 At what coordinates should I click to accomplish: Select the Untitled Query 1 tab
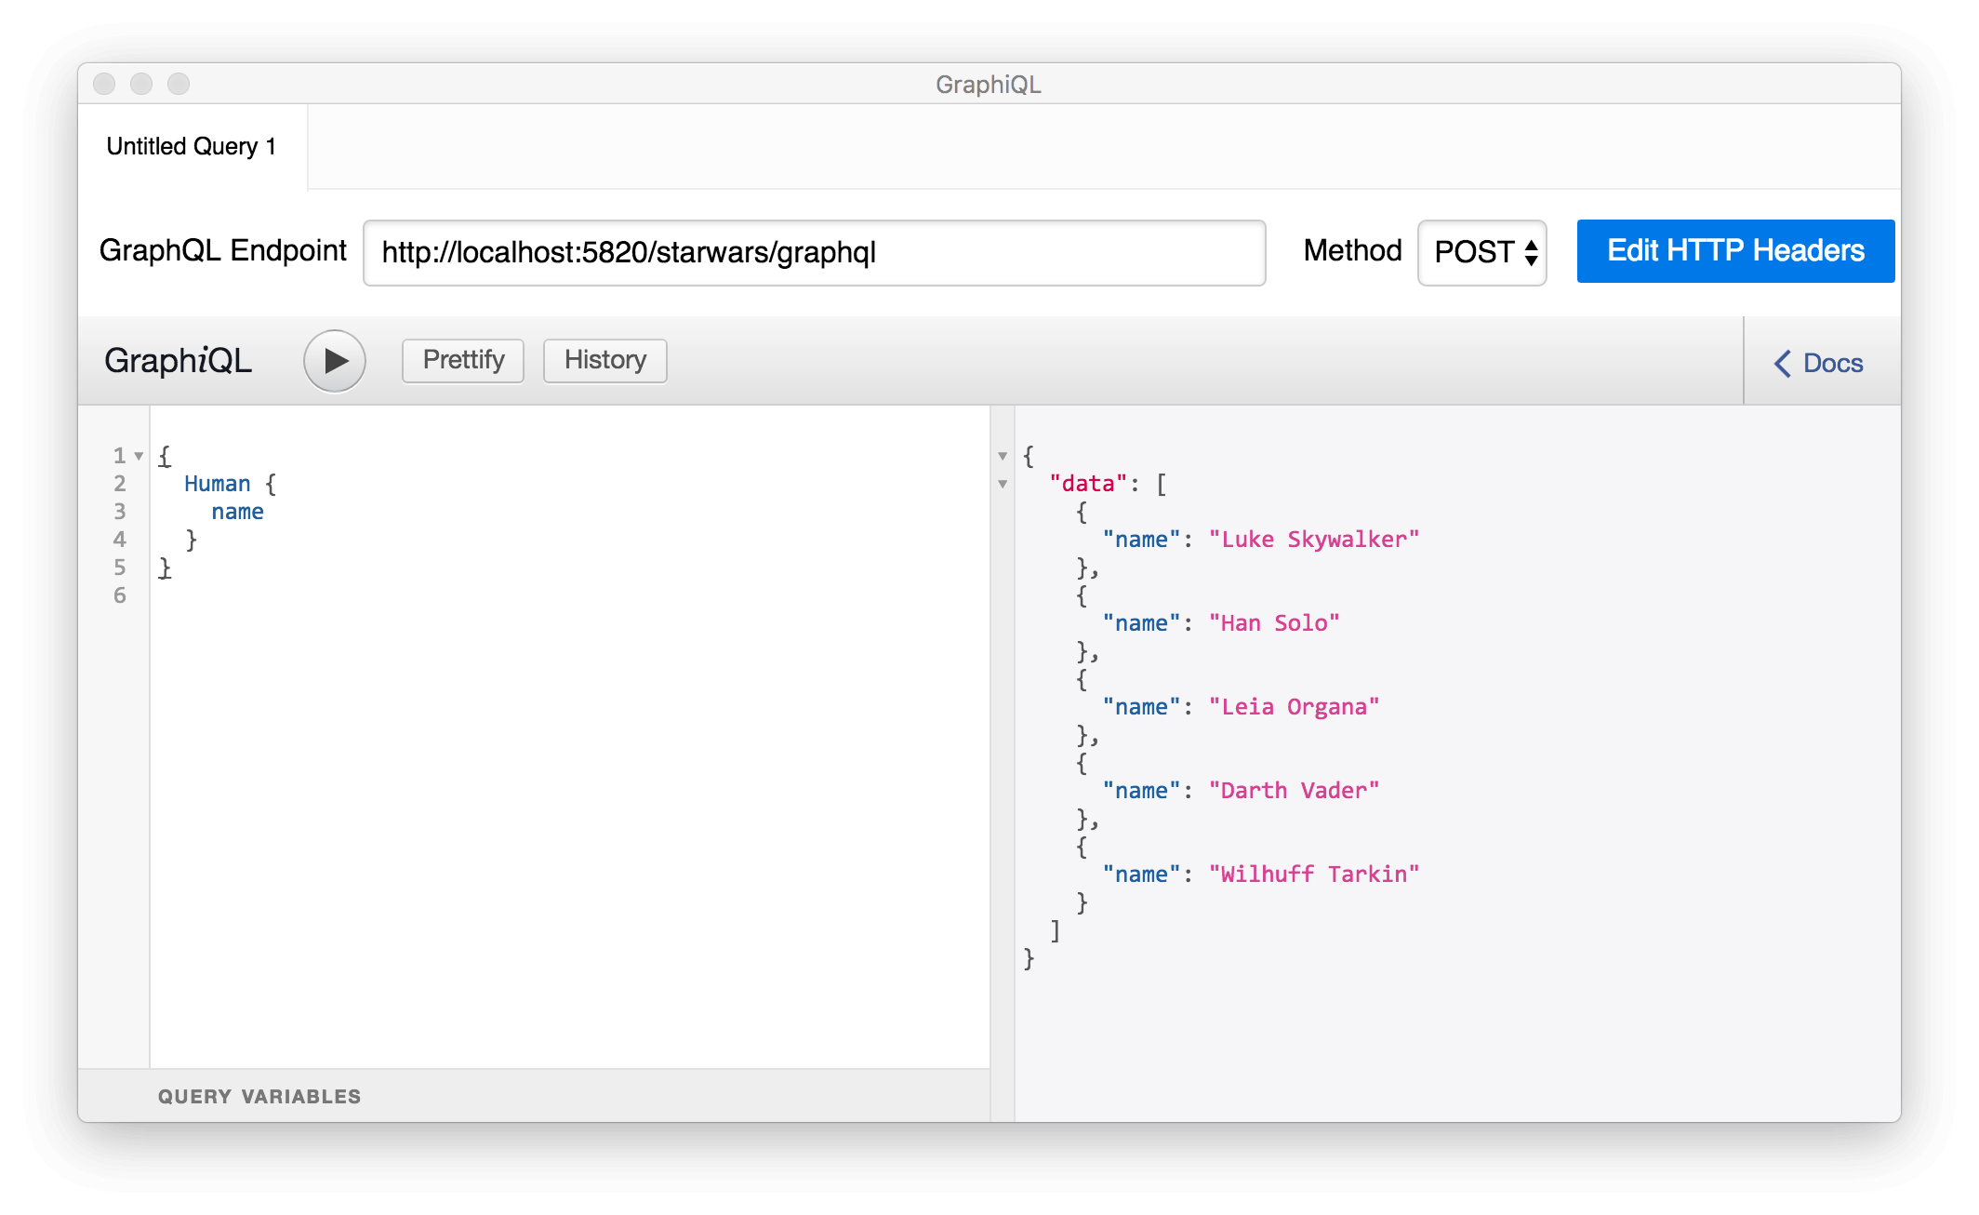click(192, 145)
